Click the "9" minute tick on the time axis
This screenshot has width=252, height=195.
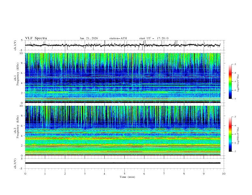tap(204, 174)
